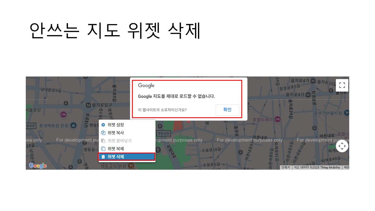Choose 위젯 복사 in the context menu
Image resolution: width=375 pixels, height=211 pixels.
tap(127, 133)
